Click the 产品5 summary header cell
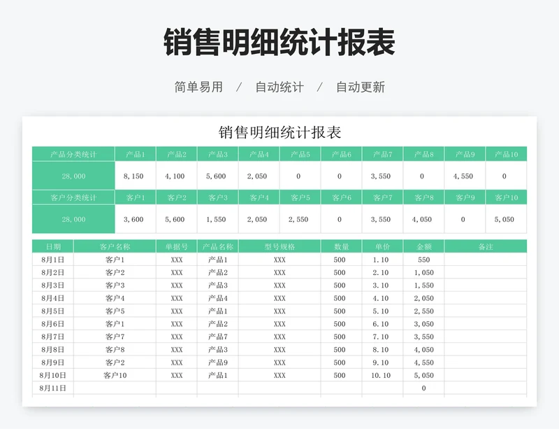The height and width of the screenshot is (429, 559). click(300, 154)
